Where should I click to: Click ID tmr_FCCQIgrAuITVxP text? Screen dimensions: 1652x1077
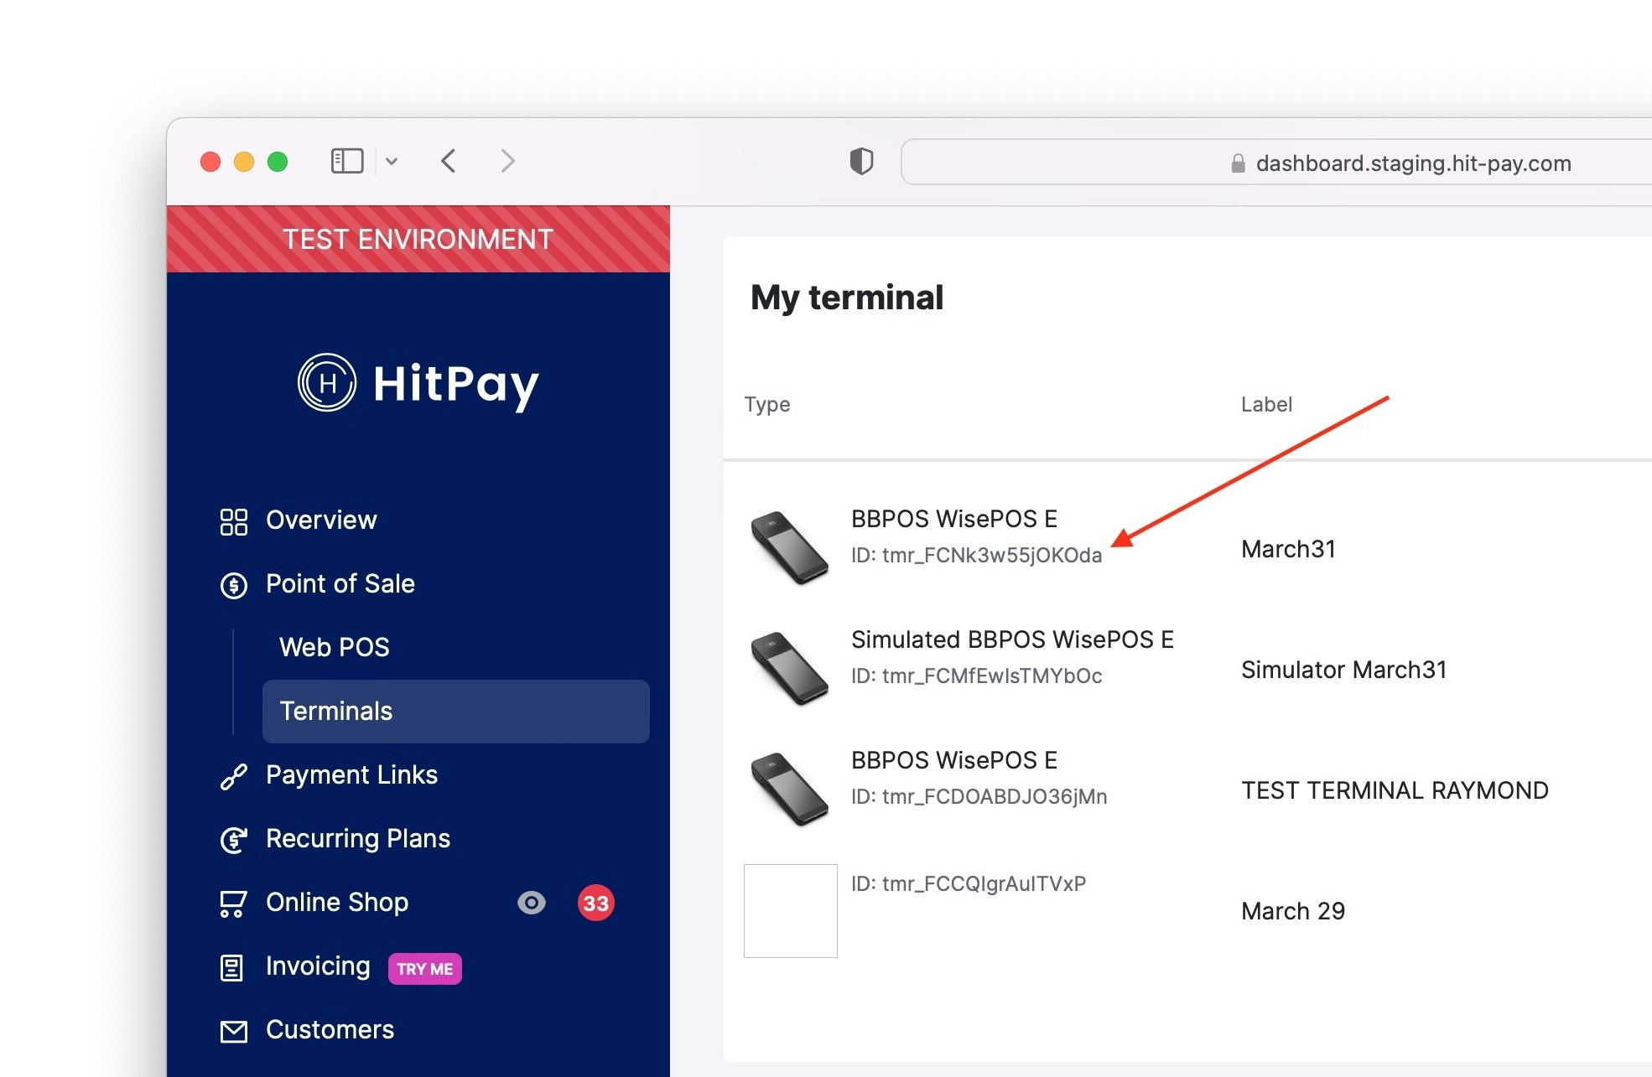click(x=969, y=884)
